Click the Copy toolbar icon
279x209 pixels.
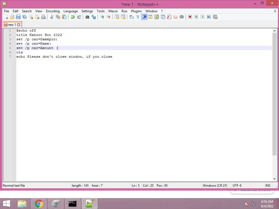pyautogui.click(x=58, y=17)
